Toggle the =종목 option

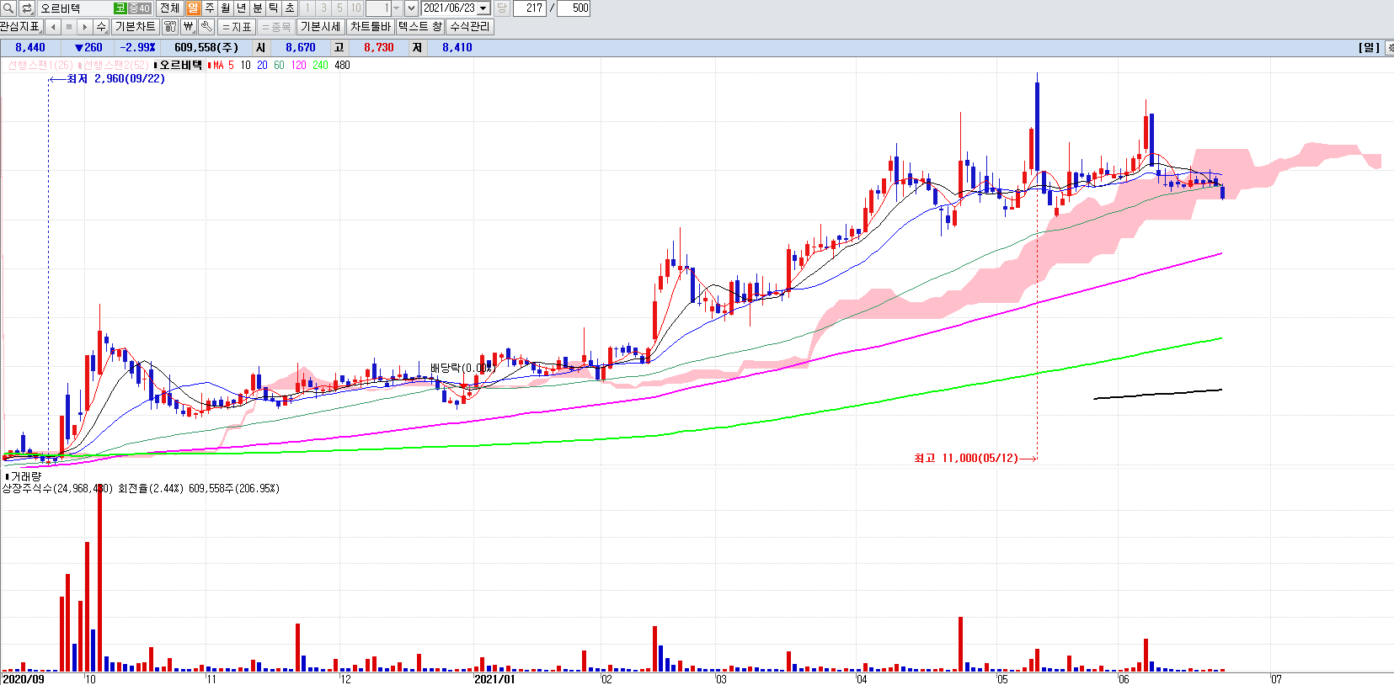[276, 27]
